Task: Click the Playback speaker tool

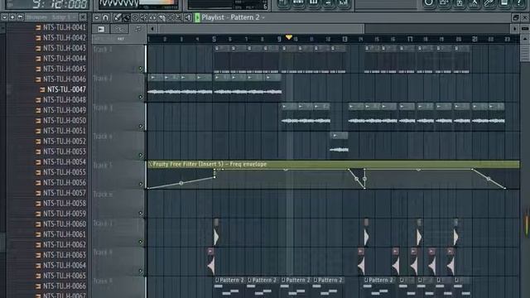Action: [x=188, y=17]
